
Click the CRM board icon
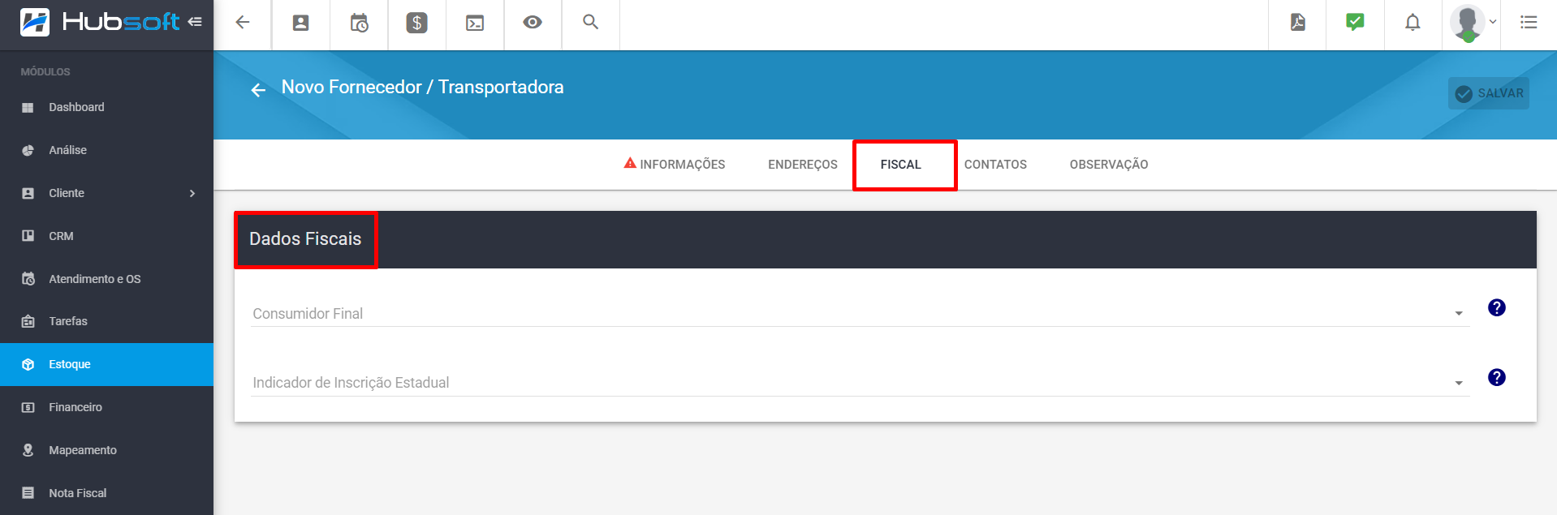point(28,236)
